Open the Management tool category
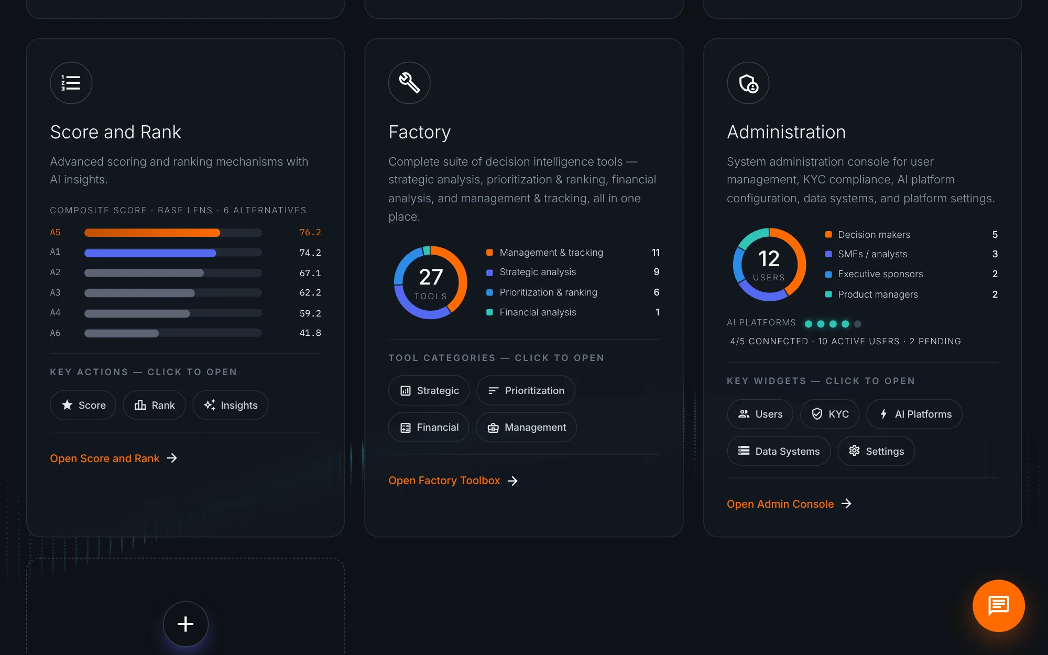The height and width of the screenshot is (655, 1048). [x=527, y=427]
